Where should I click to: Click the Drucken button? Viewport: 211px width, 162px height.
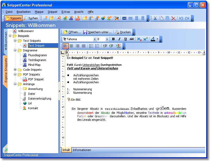pyautogui.click(x=123, y=32)
